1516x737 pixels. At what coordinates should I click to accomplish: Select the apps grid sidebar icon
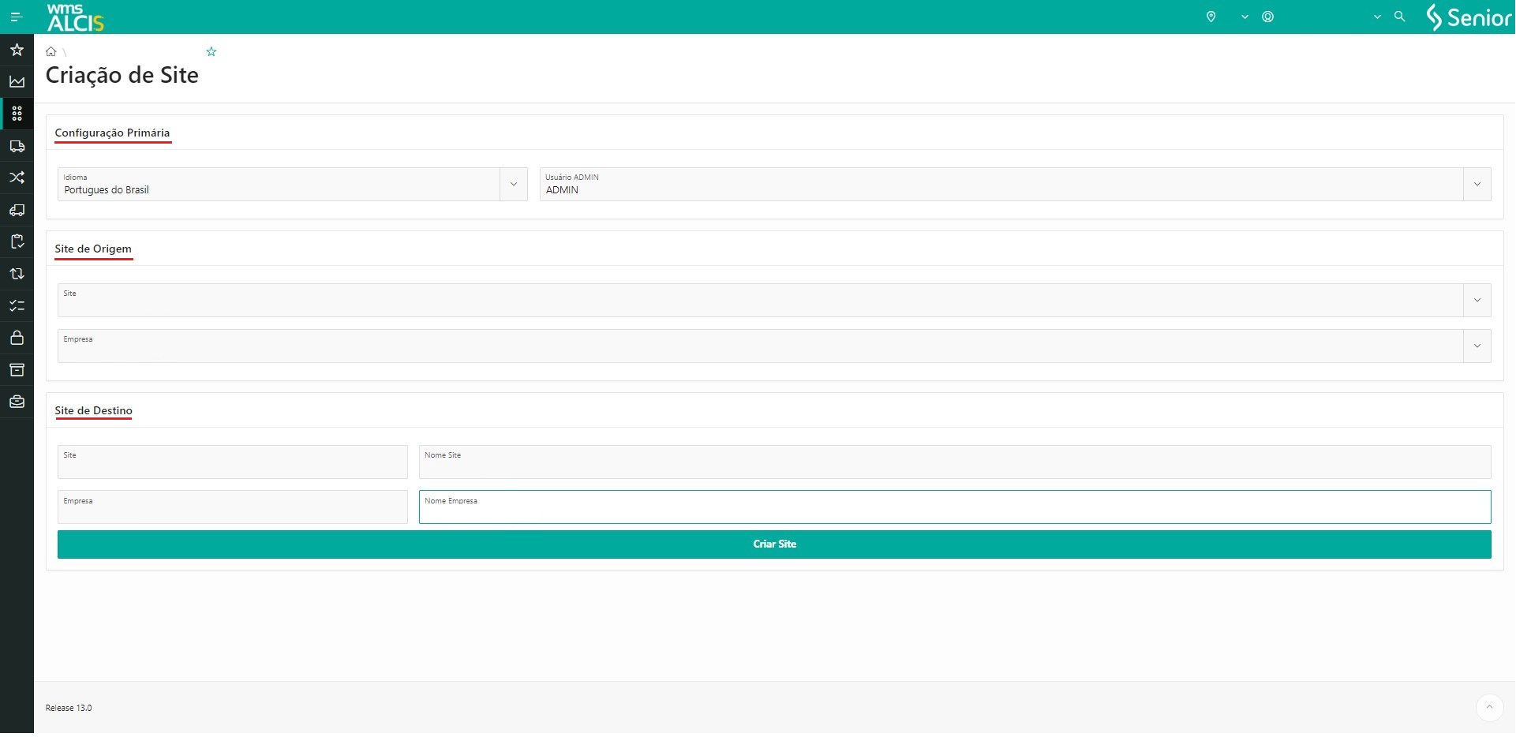click(17, 114)
